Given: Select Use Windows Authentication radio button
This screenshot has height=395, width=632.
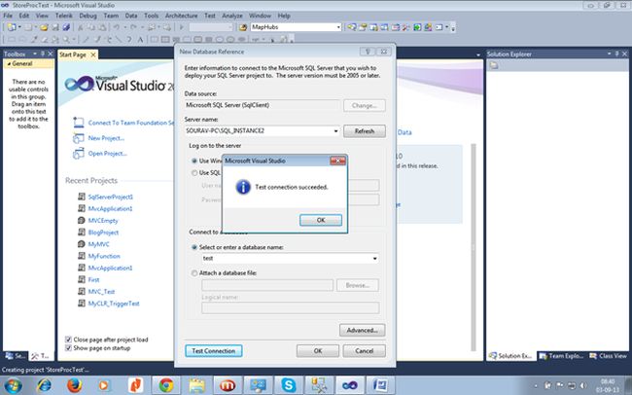Looking at the screenshot, I should [194, 161].
